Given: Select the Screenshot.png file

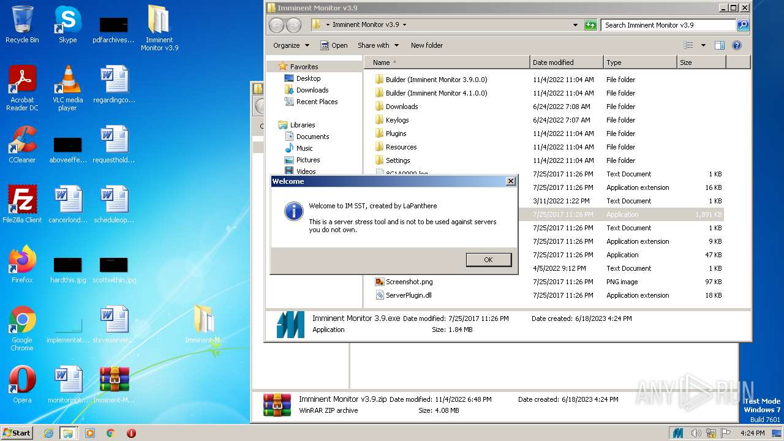Looking at the screenshot, I should 404,282.
